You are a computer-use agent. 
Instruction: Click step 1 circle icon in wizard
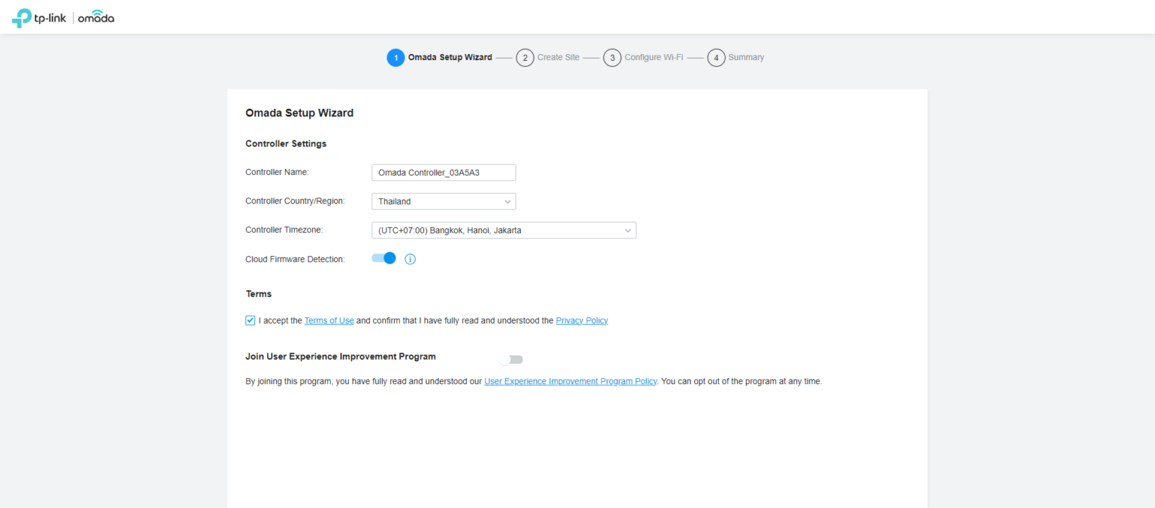click(x=396, y=58)
